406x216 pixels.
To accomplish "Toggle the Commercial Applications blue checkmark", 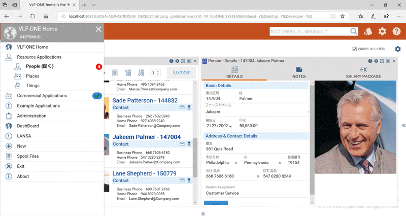I will click(x=97, y=95).
